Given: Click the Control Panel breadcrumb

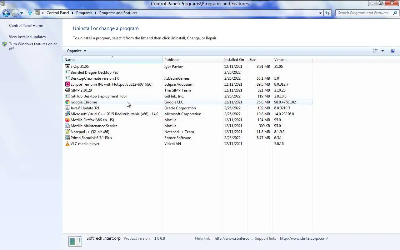Looking at the screenshot, I should coord(58,13).
